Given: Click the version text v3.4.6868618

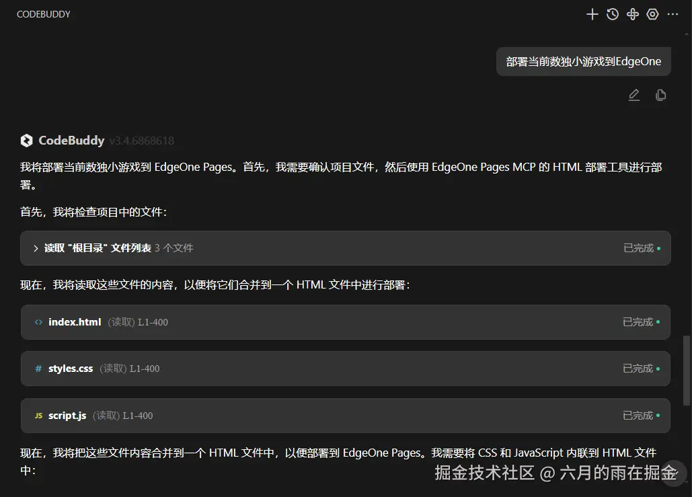Looking at the screenshot, I should coord(142,141).
